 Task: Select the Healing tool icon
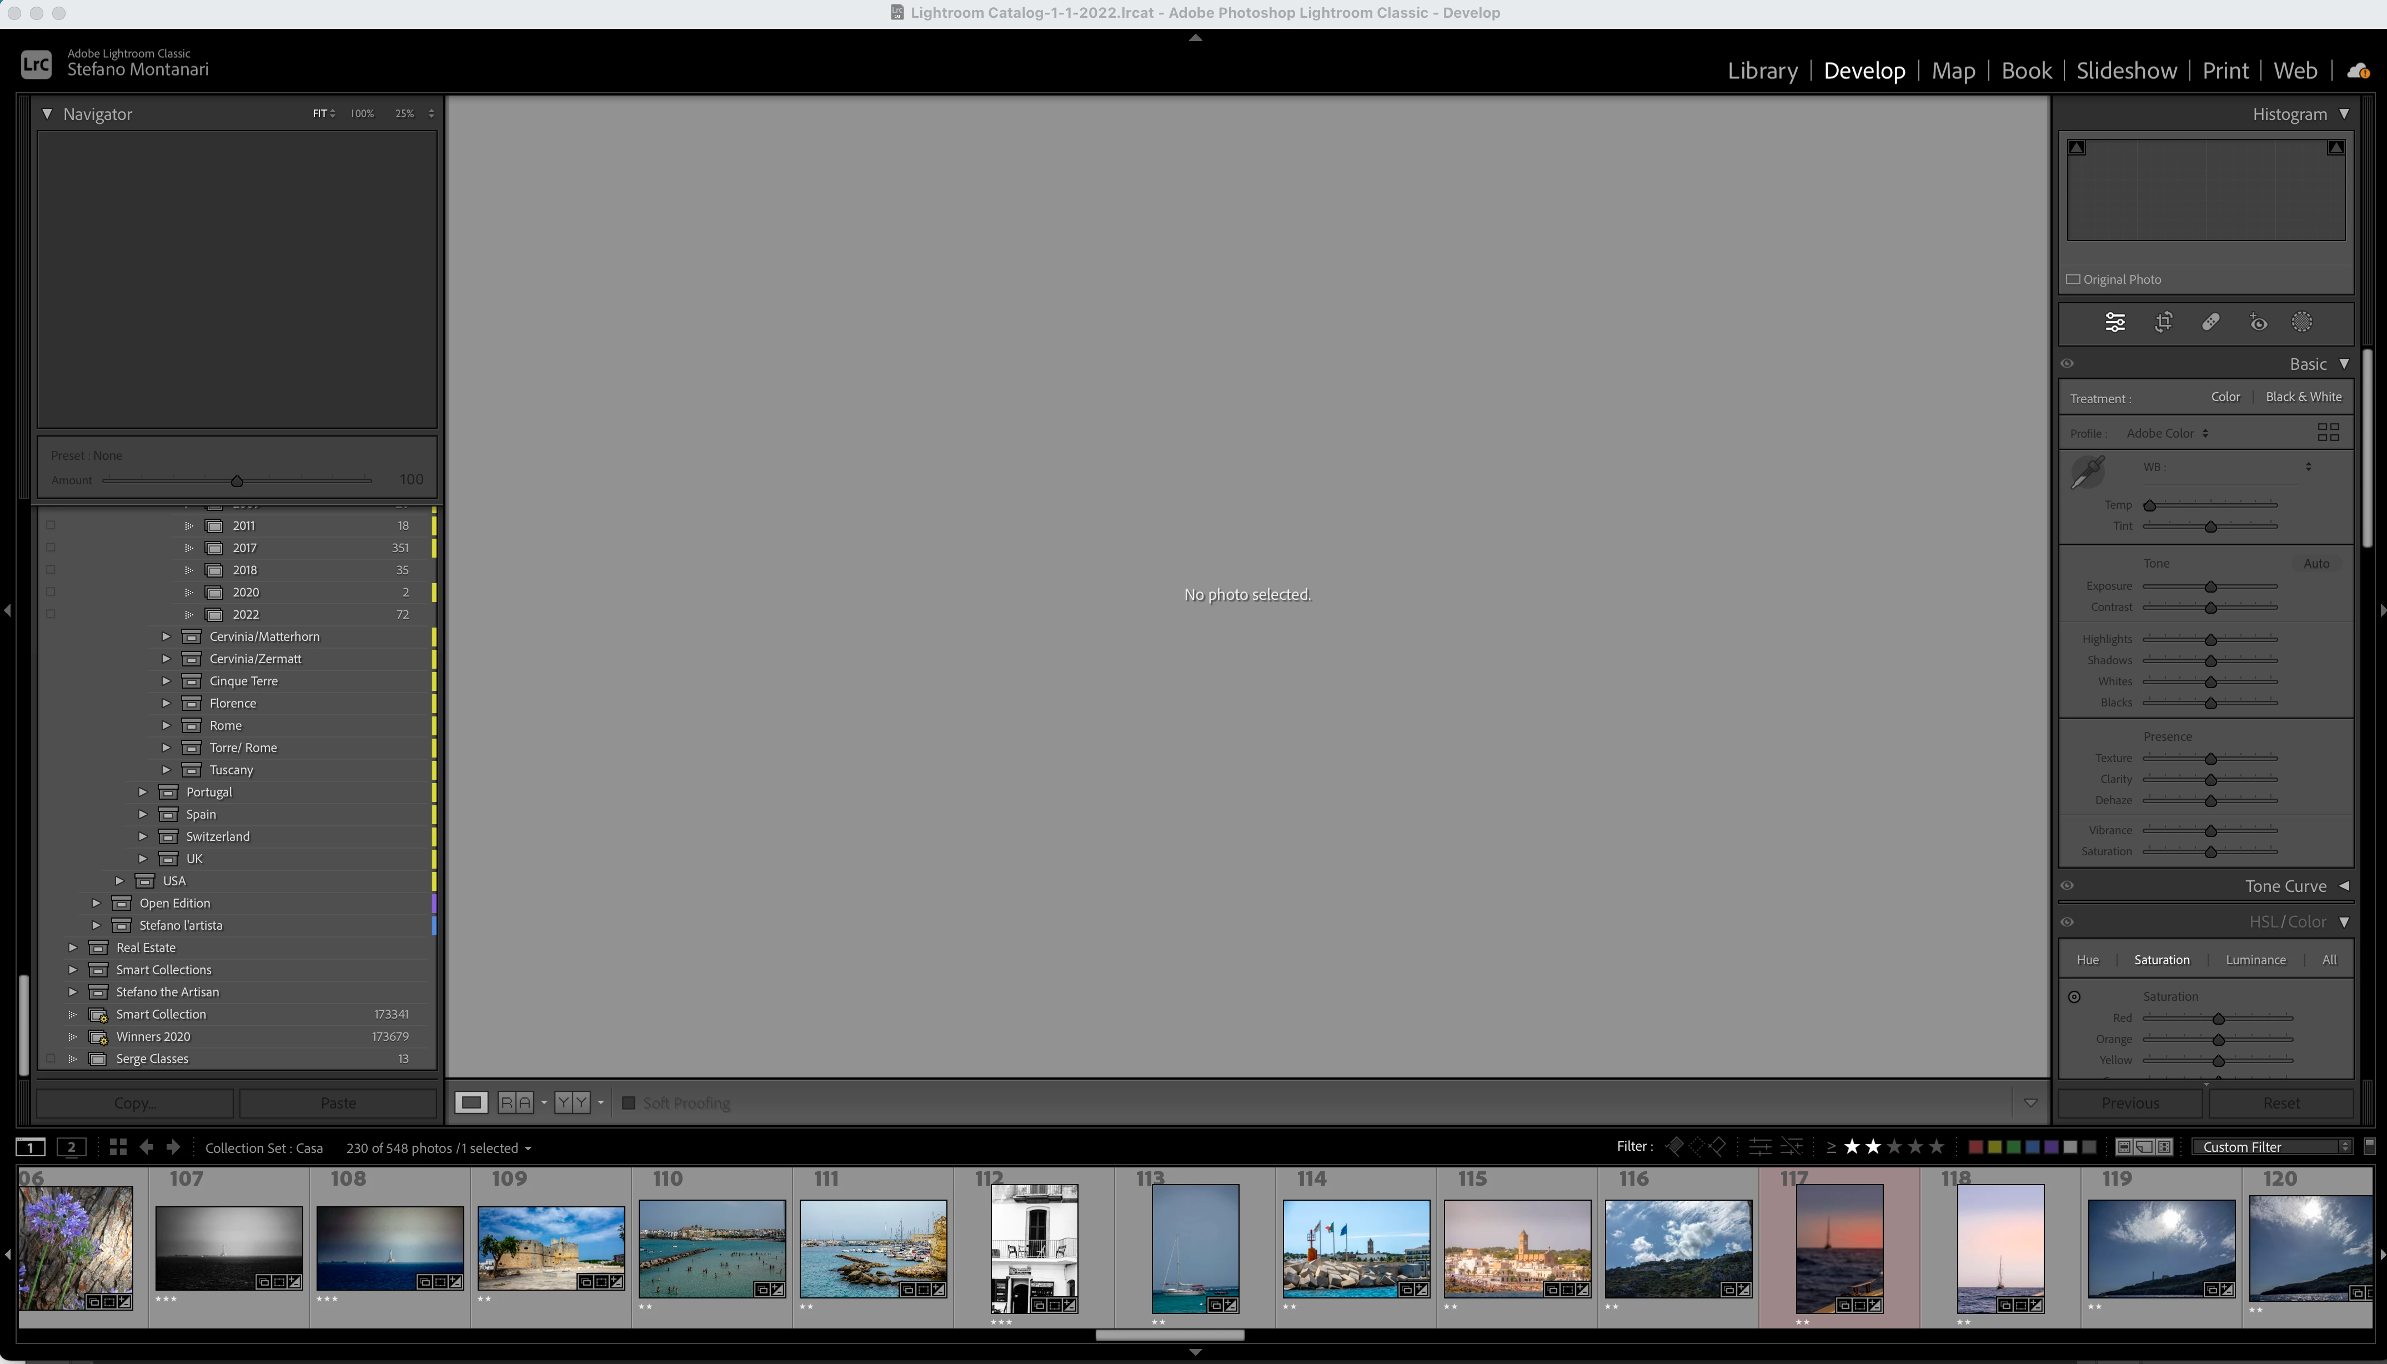pyautogui.click(x=2211, y=322)
